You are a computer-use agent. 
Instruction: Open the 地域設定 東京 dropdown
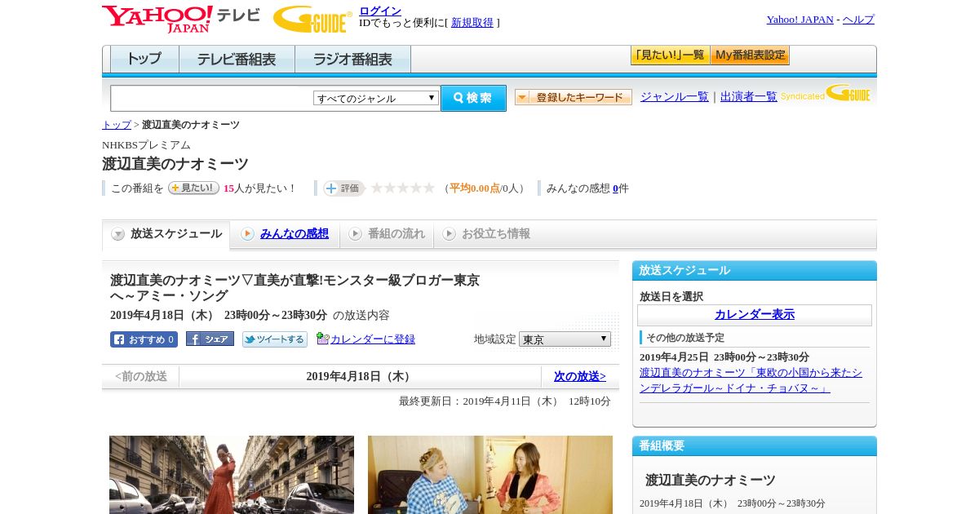(x=565, y=339)
